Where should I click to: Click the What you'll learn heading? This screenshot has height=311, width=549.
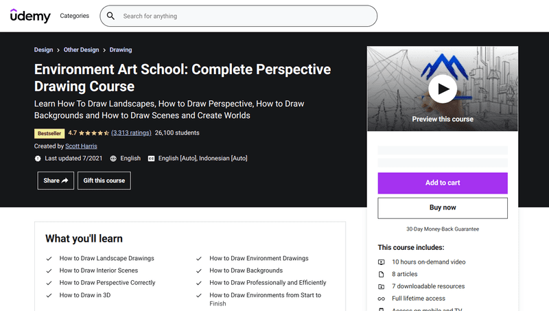pos(84,239)
